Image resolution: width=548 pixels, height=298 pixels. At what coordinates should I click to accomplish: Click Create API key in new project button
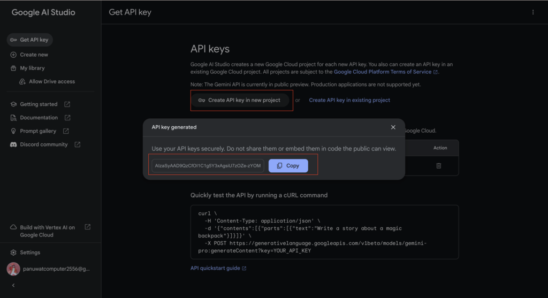point(241,100)
